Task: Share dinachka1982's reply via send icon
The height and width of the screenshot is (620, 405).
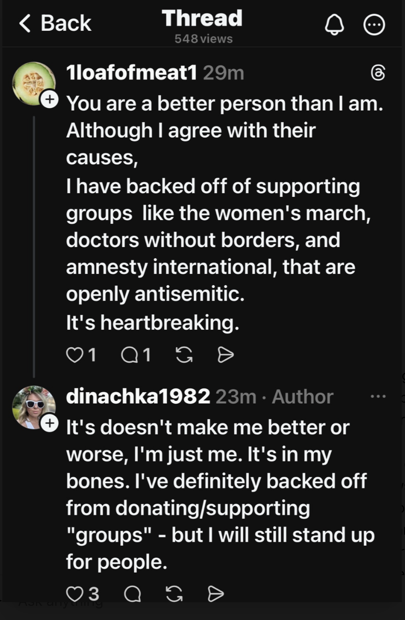Action: pyautogui.click(x=215, y=594)
